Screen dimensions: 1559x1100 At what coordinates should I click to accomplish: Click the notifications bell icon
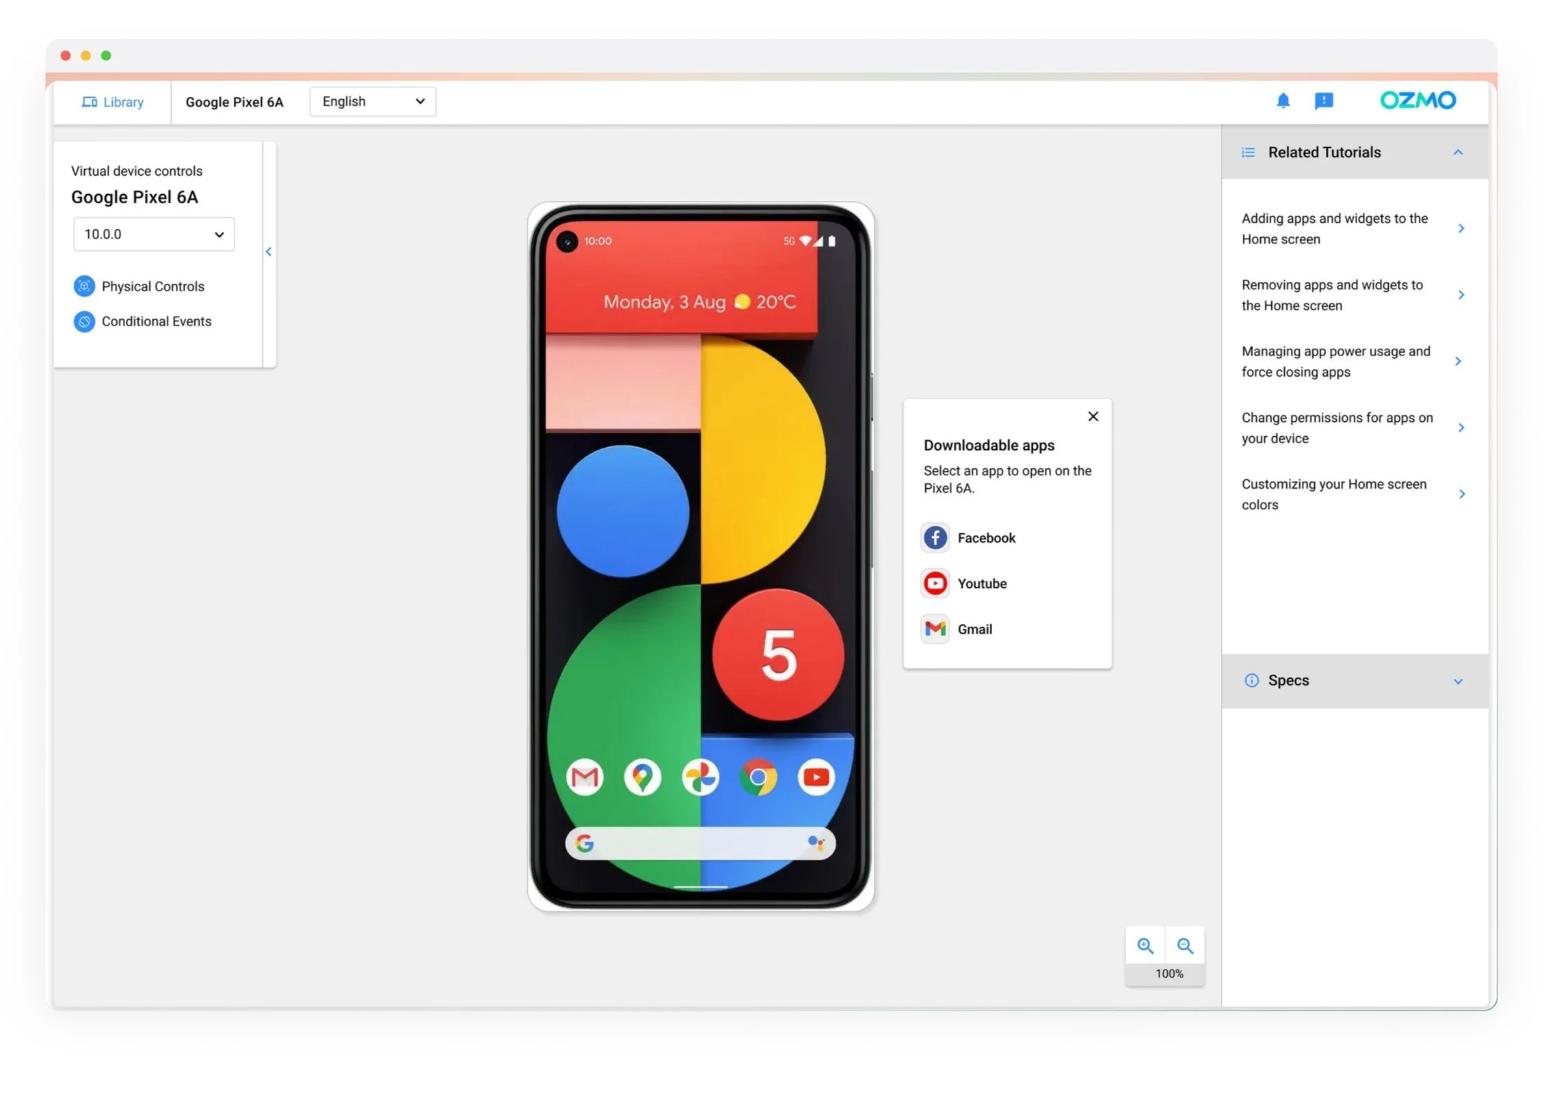tap(1283, 101)
